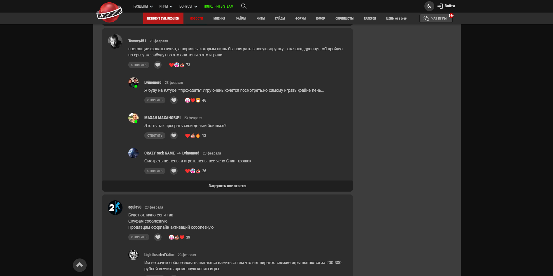Click the Войти login button
Image resolution: width=553 pixels, height=276 pixels.
pos(446,6)
